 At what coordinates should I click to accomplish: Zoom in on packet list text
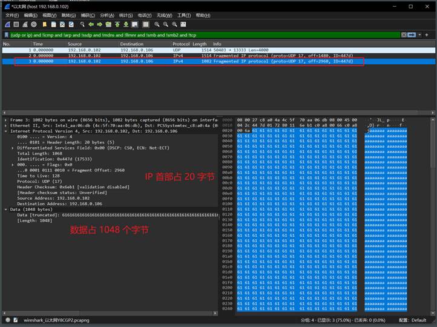pyautogui.click(x=157, y=25)
